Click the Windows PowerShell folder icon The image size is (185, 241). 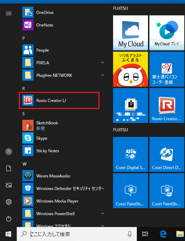point(28,213)
